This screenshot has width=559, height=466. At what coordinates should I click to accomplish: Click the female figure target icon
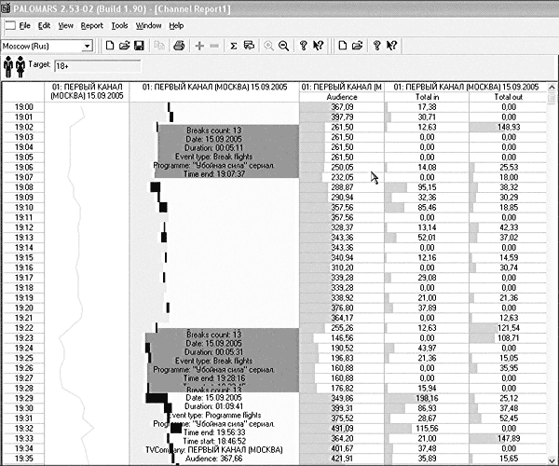click(20, 67)
